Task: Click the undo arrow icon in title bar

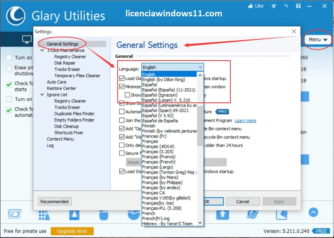Action: [286, 6]
